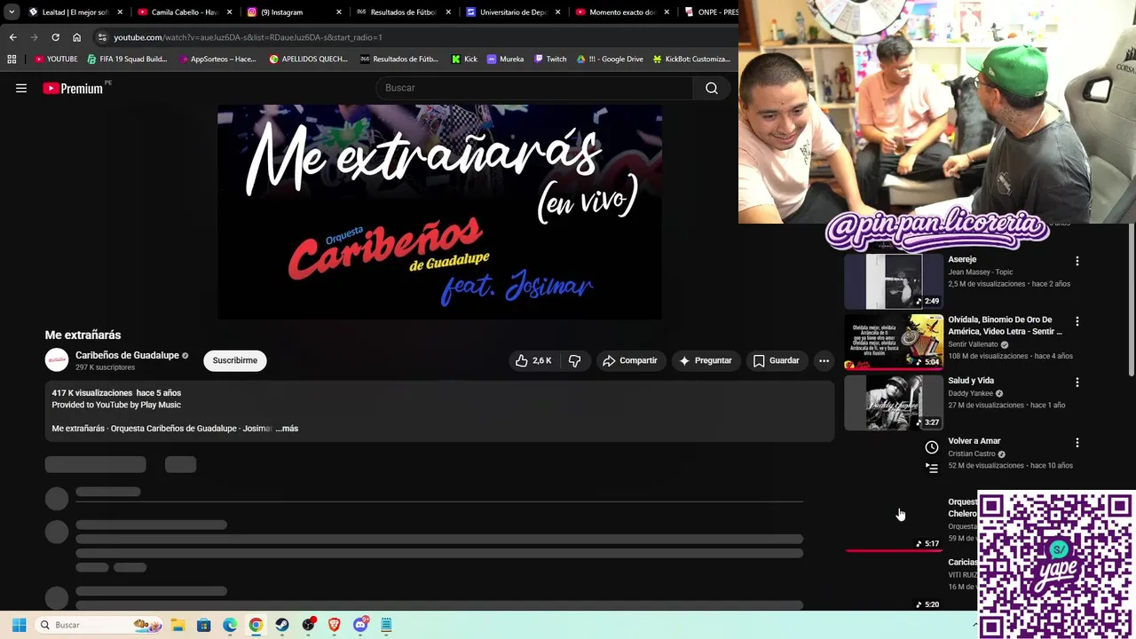Dislike the Me extrañarás video
The height and width of the screenshot is (639, 1136).
[x=575, y=360]
